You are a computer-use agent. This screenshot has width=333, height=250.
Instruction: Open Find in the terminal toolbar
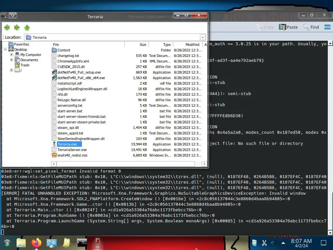click(311, 27)
